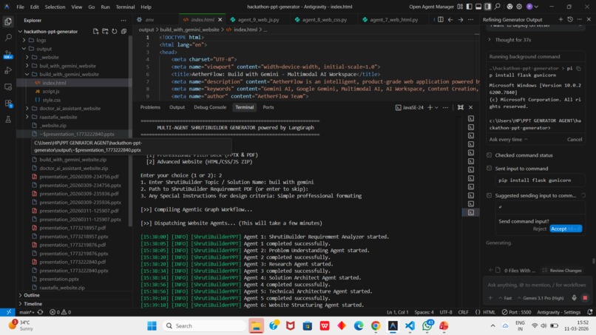Open style.css in Explorer
The width and height of the screenshot is (596, 335).
pyautogui.click(x=51, y=100)
